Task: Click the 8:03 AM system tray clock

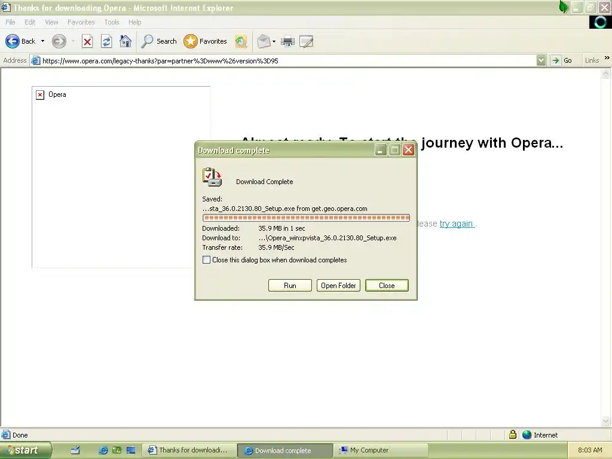Action: (590, 450)
